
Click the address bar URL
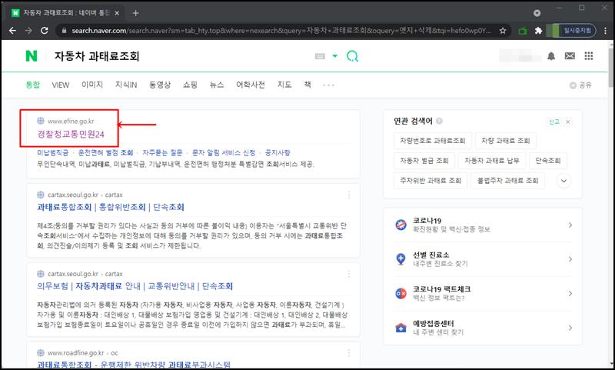(281, 31)
